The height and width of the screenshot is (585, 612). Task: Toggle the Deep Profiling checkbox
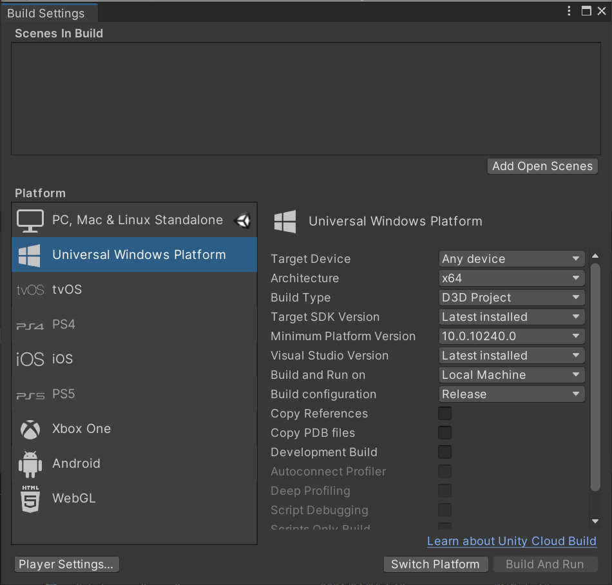click(445, 490)
